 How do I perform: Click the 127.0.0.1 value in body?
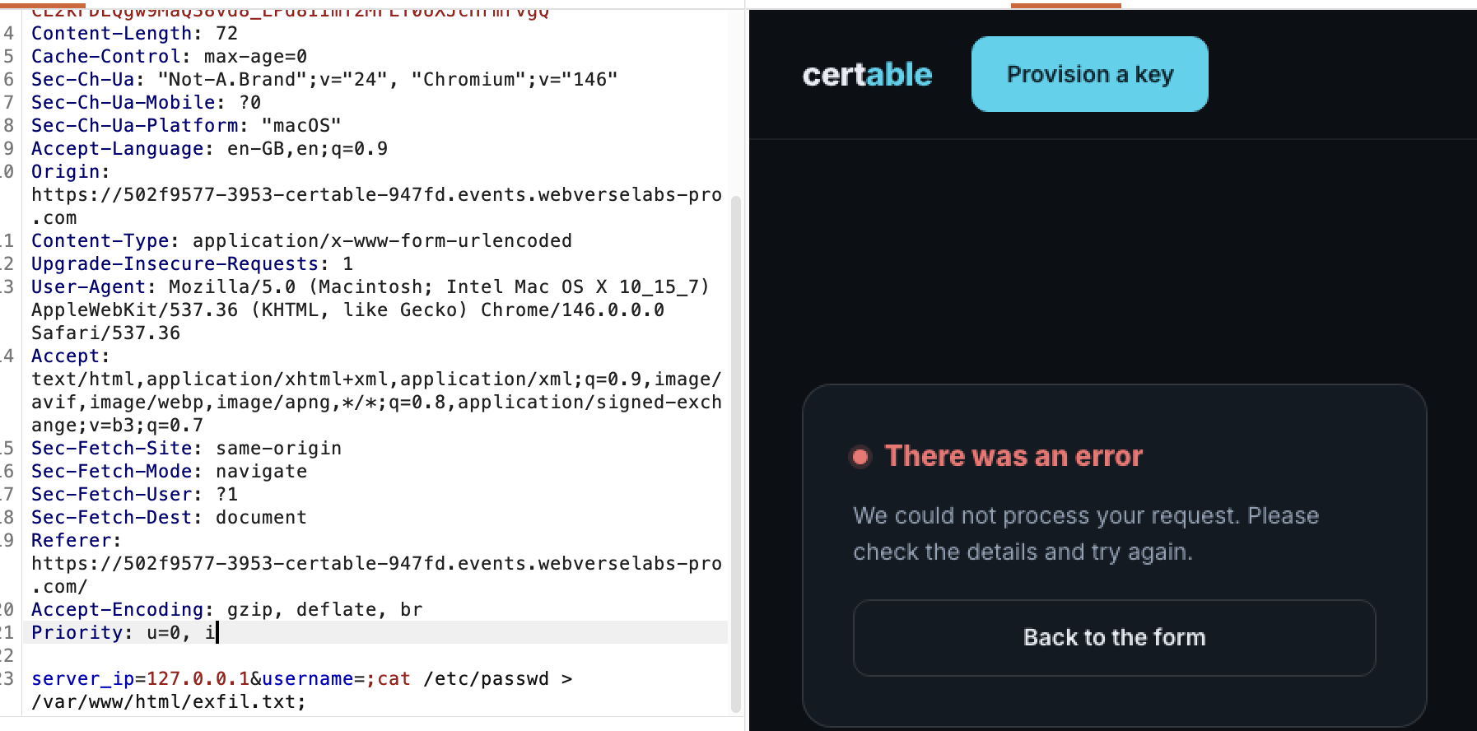[x=198, y=679]
